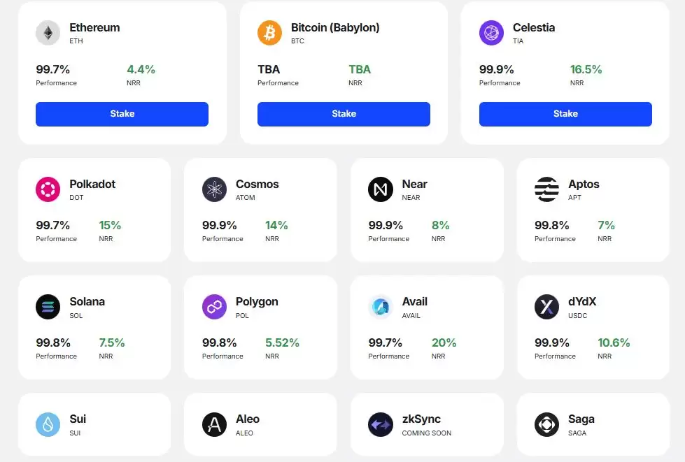Viewport: 685px width, 462px height.
Task: Click the blue Sui droplet icon
Action: click(x=48, y=424)
